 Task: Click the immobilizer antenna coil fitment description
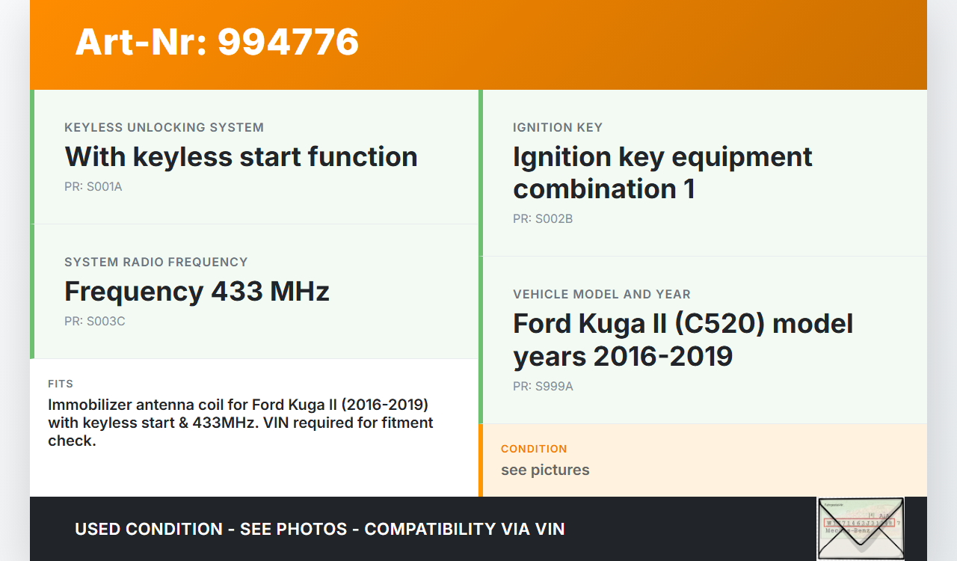pos(239,423)
